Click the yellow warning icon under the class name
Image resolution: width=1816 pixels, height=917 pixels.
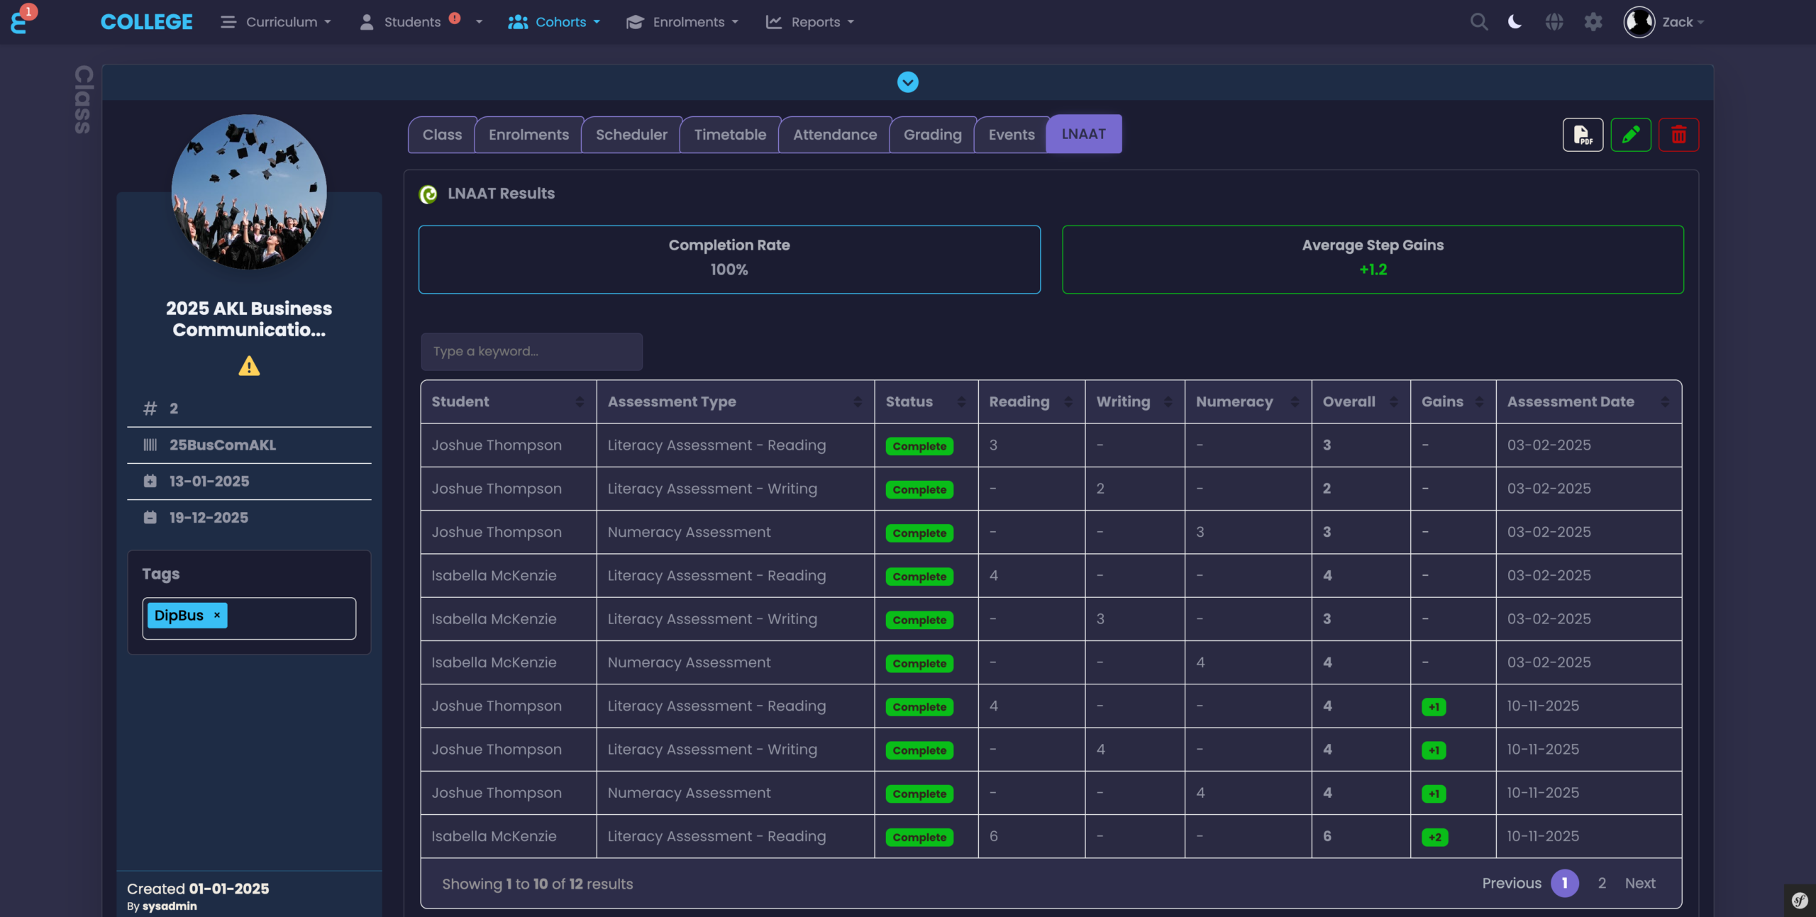(248, 366)
